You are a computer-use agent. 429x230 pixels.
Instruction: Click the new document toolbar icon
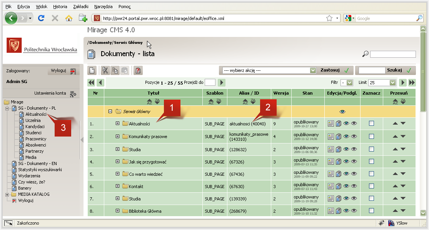(92, 70)
